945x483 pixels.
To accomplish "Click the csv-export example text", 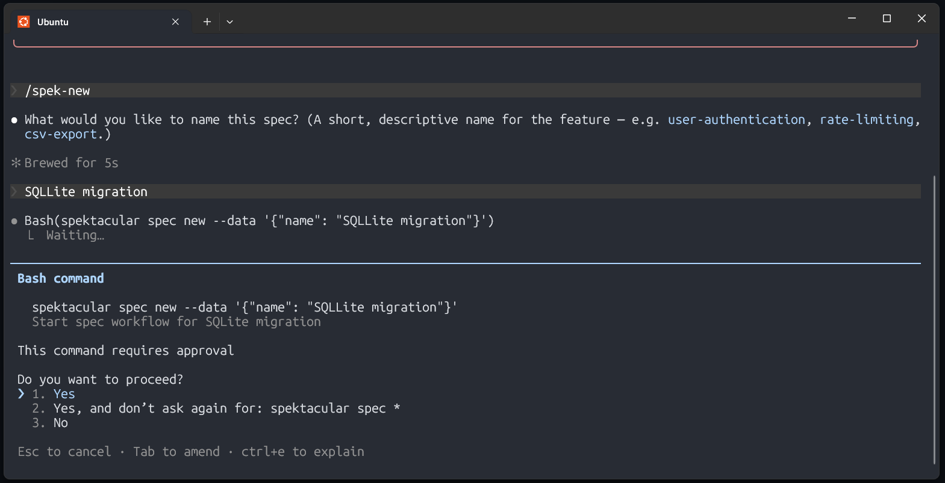I will pos(61,134).
